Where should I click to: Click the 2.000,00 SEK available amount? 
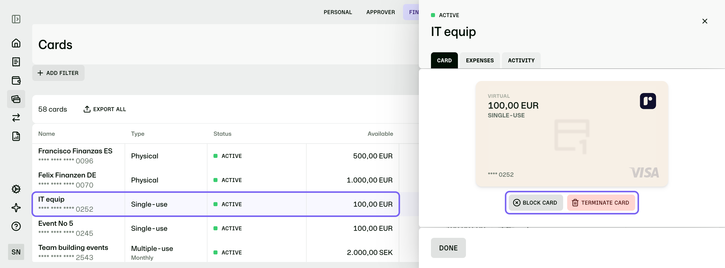(x=370, y=252)
